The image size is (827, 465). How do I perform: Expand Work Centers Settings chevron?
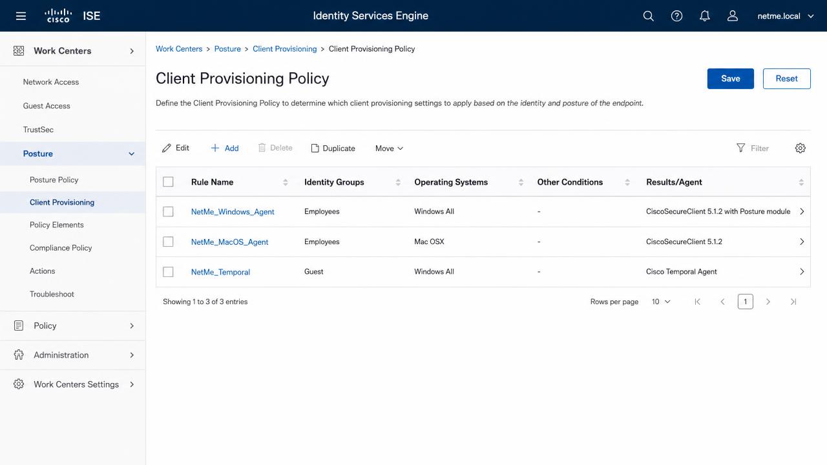(132, 384)
